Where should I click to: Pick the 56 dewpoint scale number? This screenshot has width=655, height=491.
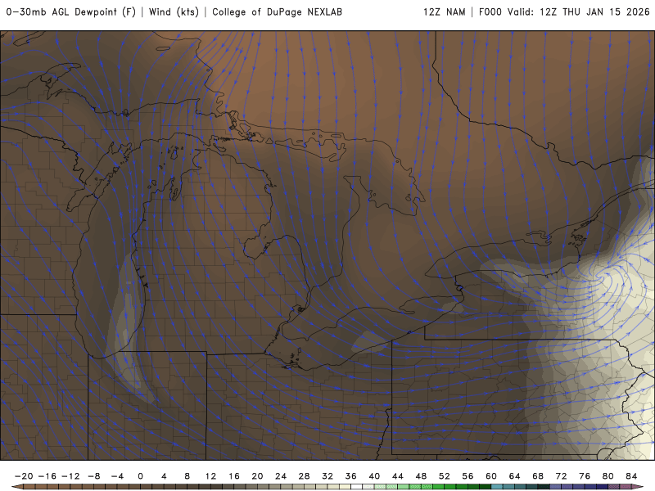click(468, 476)
